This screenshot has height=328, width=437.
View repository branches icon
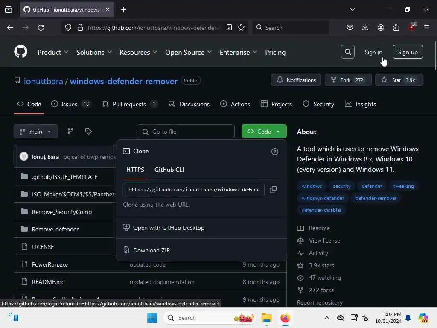(x=70, y=131)
